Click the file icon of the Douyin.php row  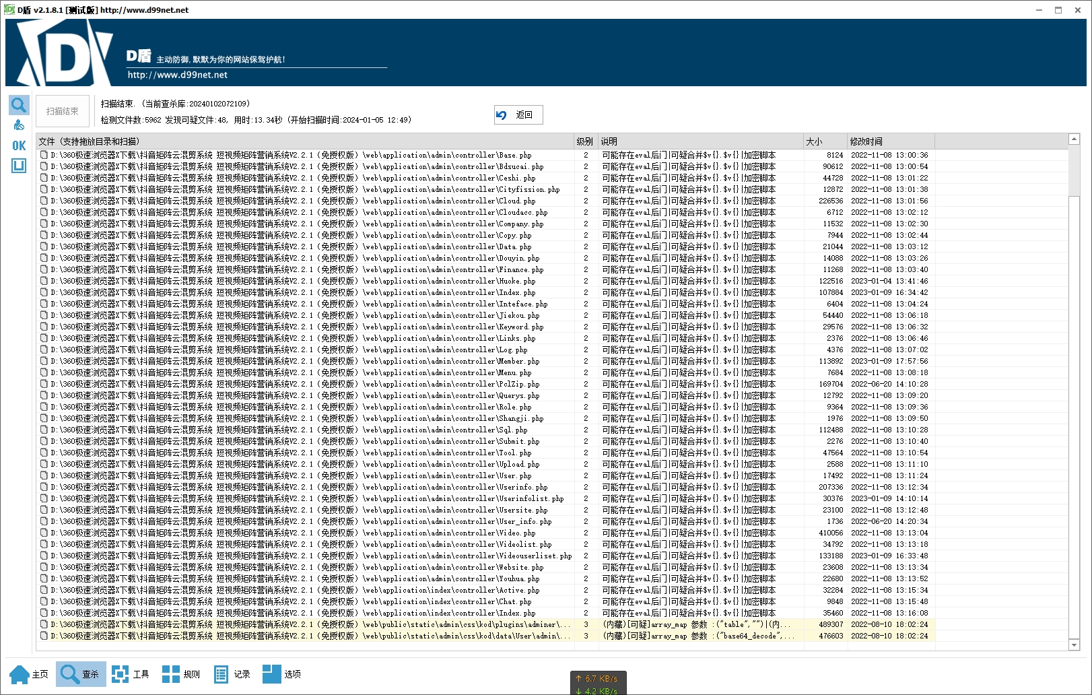pos(44,258)
